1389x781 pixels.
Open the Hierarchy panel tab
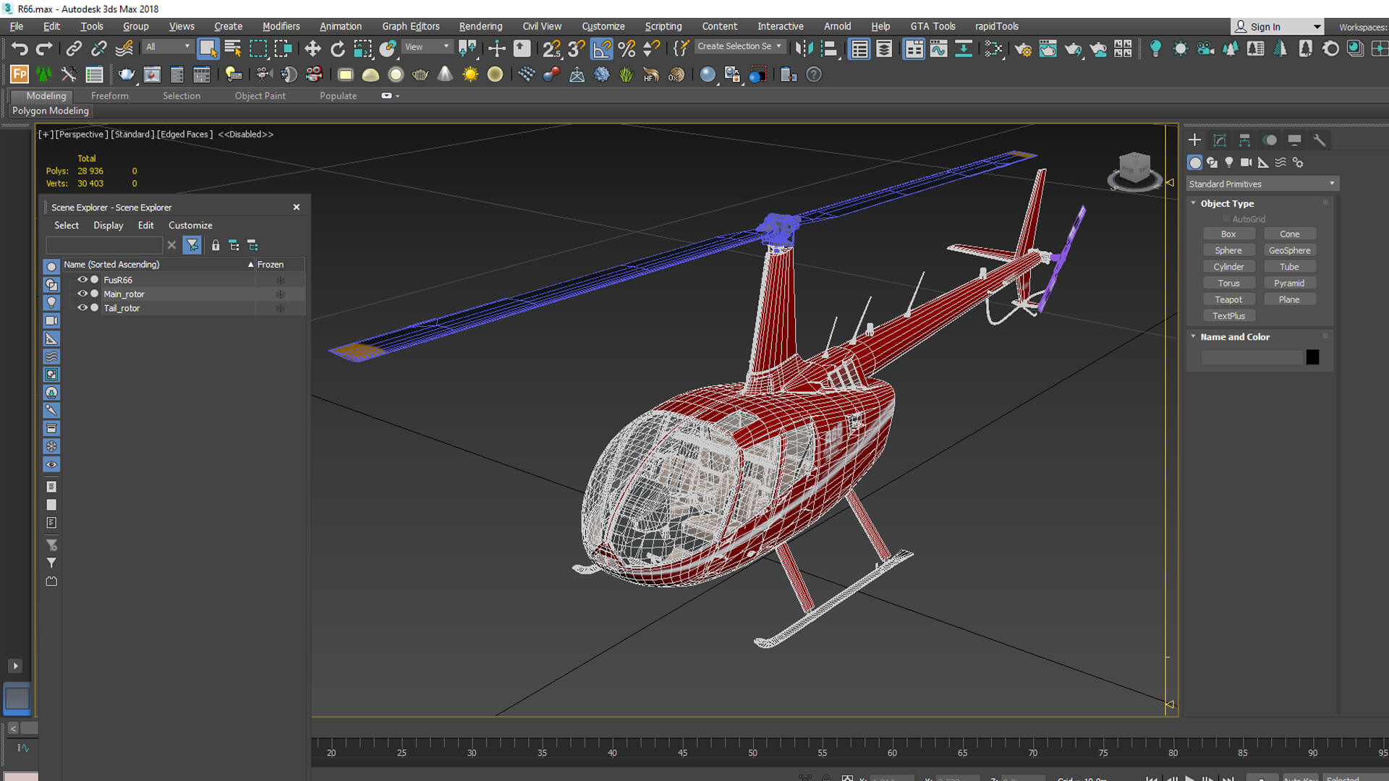click(1244, 140)
